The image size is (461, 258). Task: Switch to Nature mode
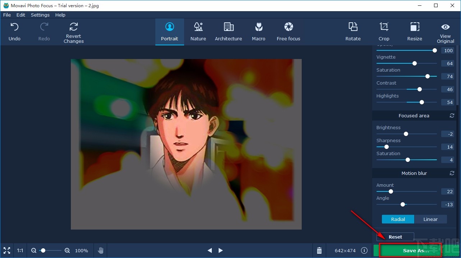point(198,32)
